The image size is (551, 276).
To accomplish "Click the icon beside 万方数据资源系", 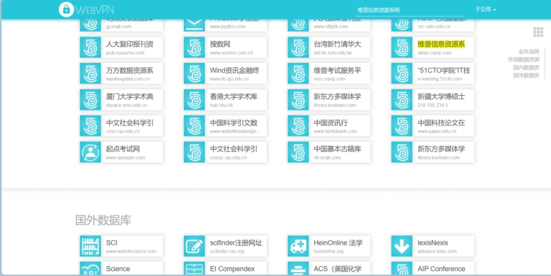I will pyautogui.click(x=91, y=74).
